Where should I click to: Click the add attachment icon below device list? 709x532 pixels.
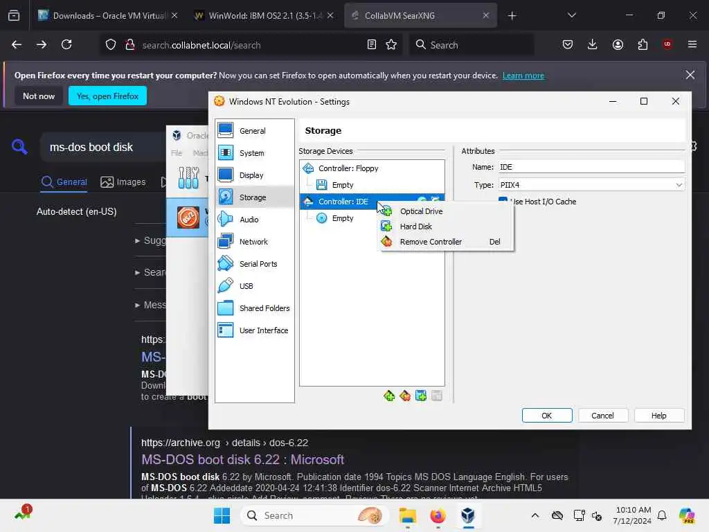tap(421, 396)
